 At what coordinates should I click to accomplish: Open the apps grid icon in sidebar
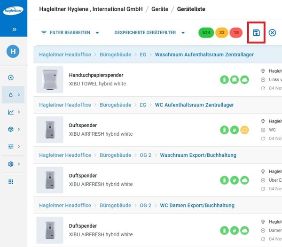click(11, 182)
